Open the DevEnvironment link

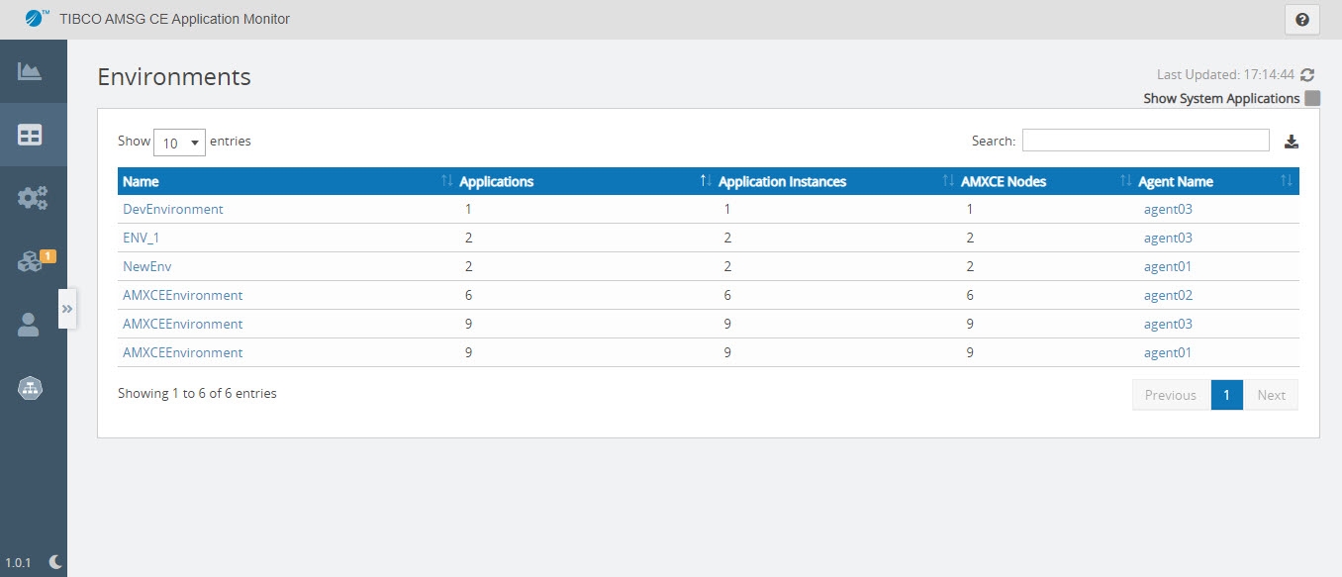point(173,209)
